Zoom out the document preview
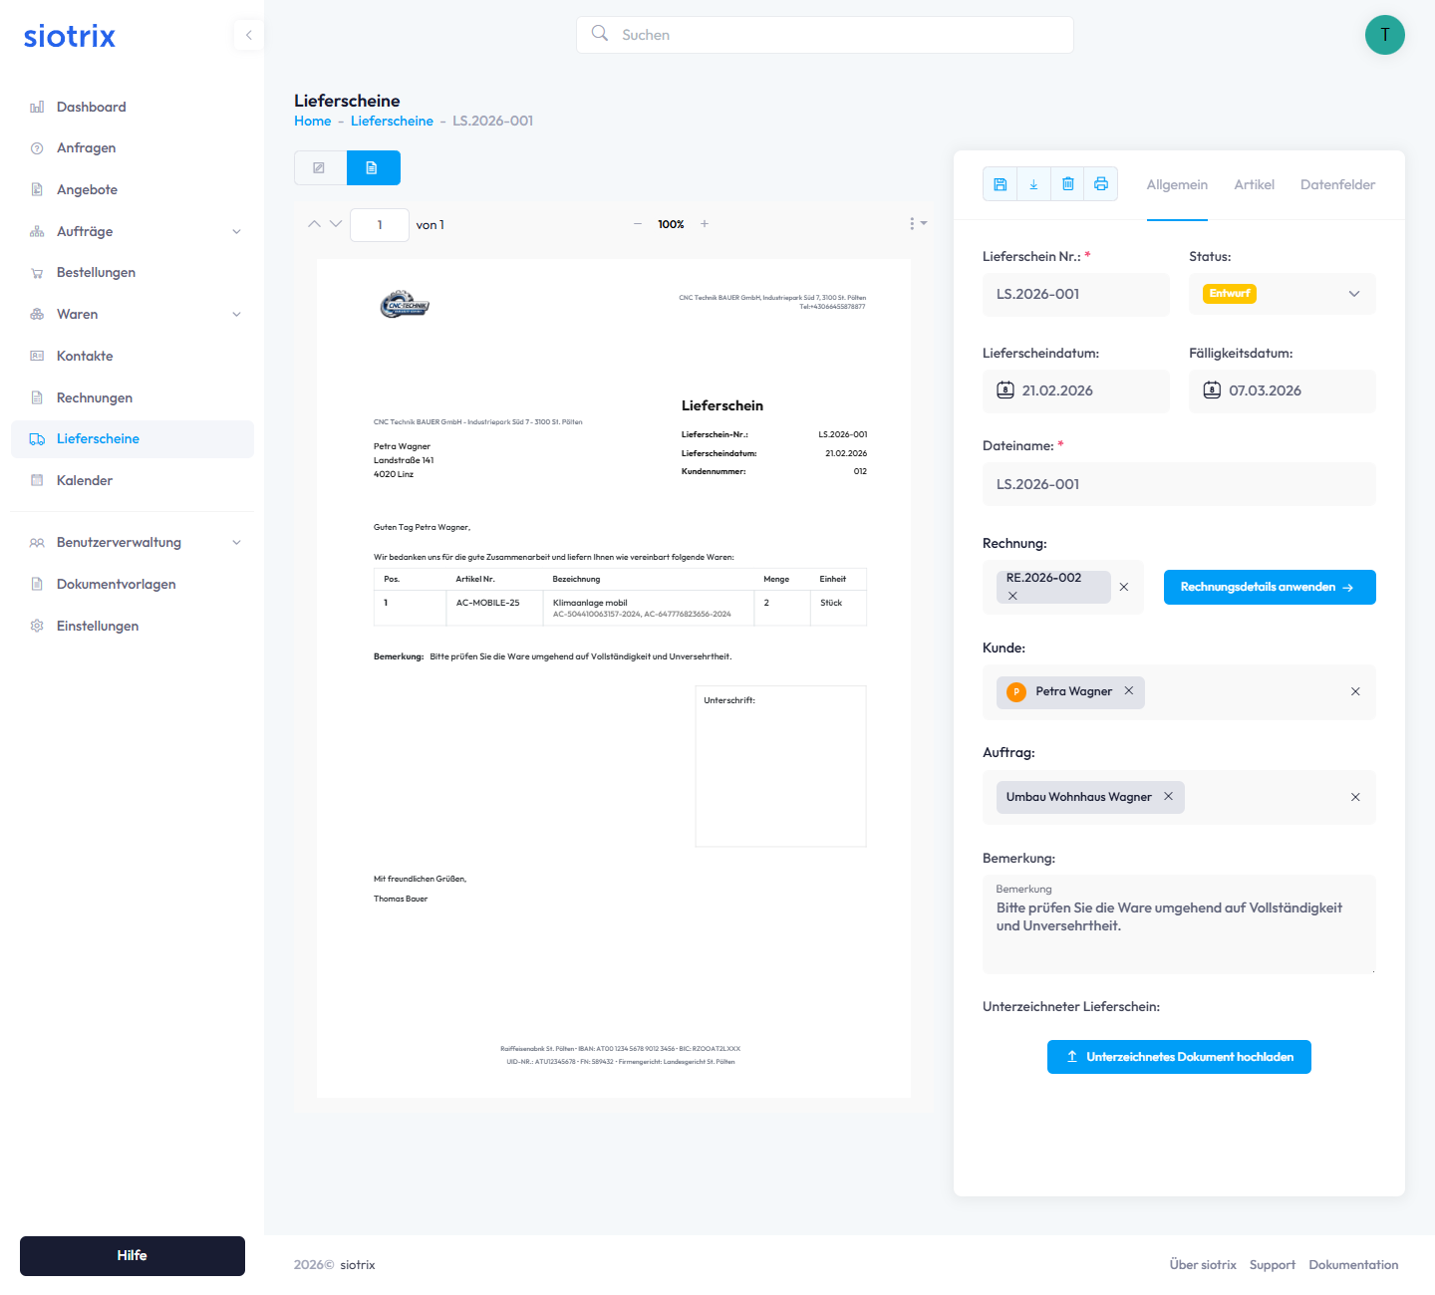Image resolution: width=1435 pixels, height=1295 pixels. coord(638,224)
